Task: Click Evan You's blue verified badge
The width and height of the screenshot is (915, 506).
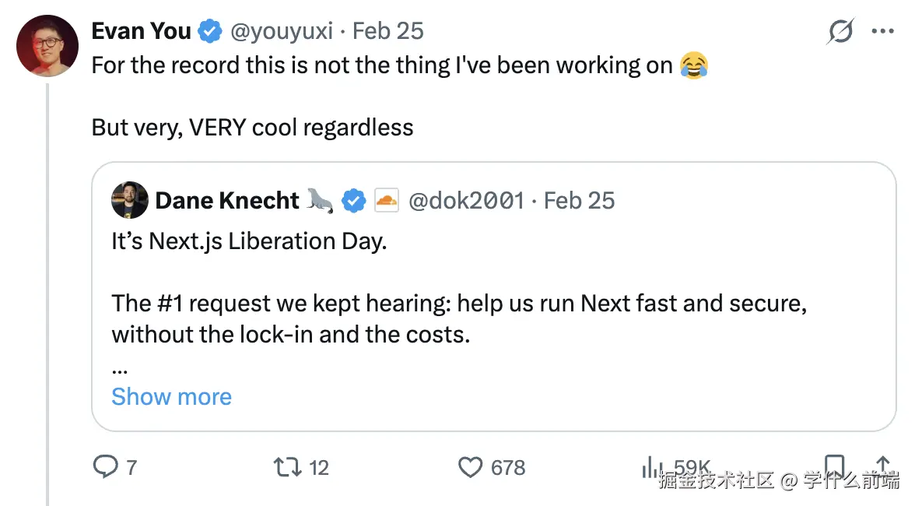Action: pyautogui.click(x=209, y=31)
